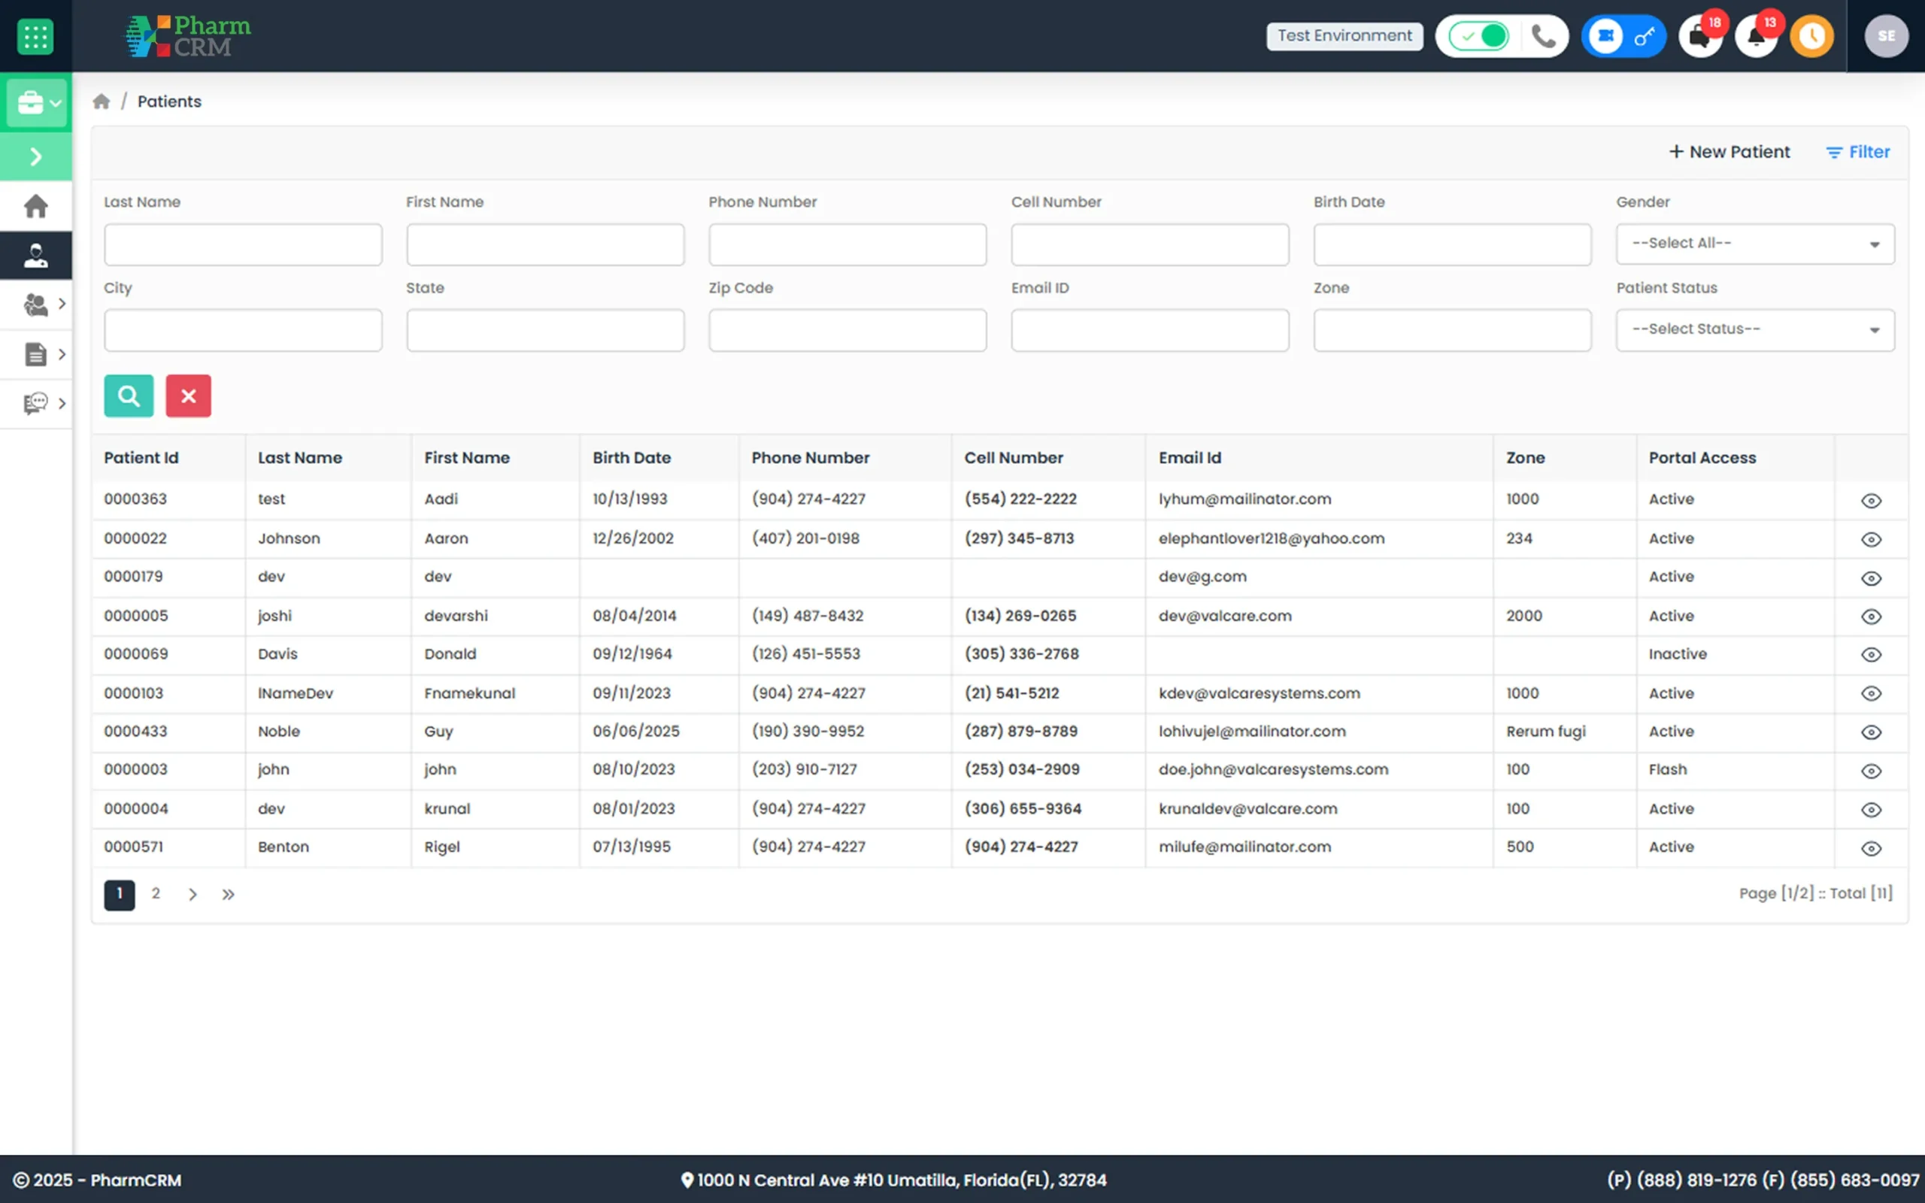Click the breadcrumb home icon

click(101, 101)
